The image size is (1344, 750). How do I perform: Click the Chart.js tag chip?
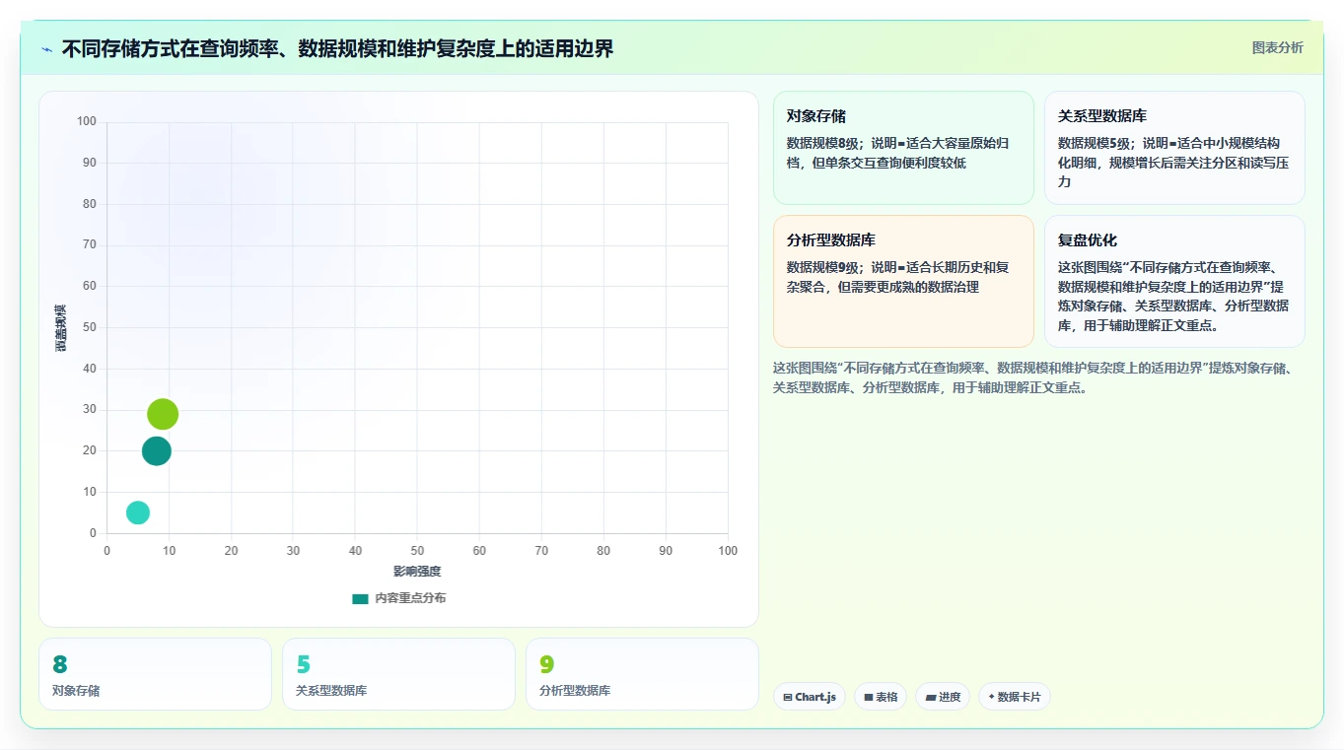pyautogui.click(x=810, y=697)
